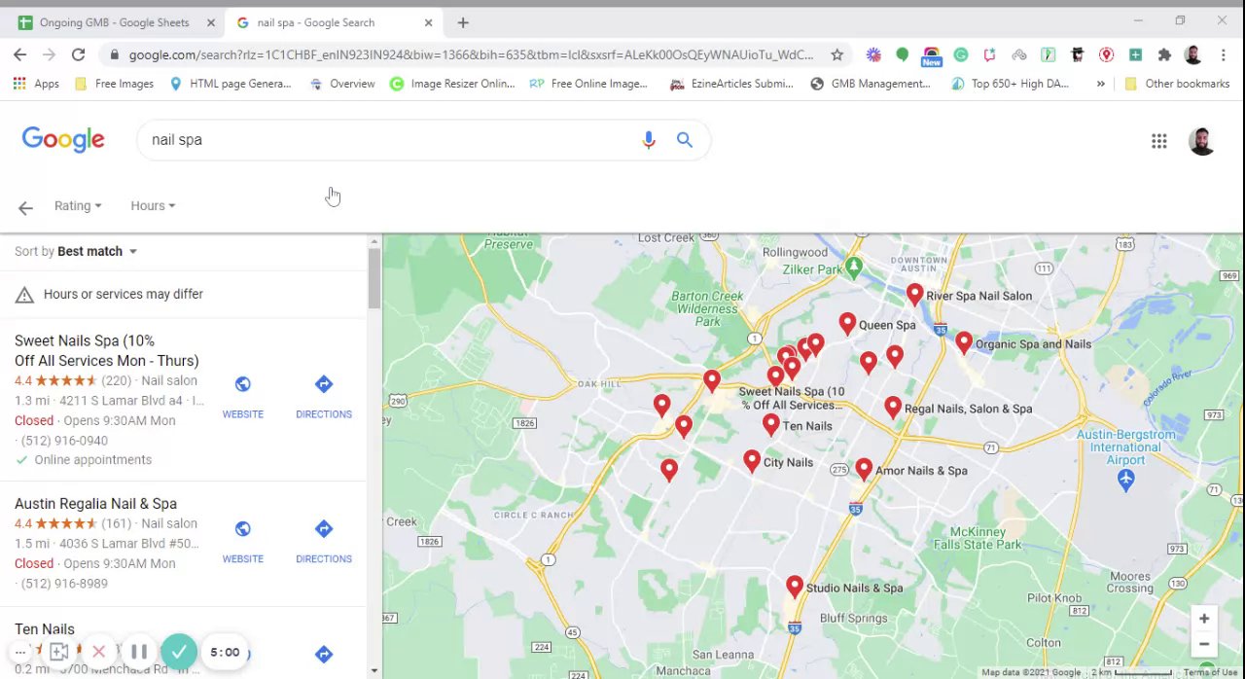Click the nail spa search input field

389,140
